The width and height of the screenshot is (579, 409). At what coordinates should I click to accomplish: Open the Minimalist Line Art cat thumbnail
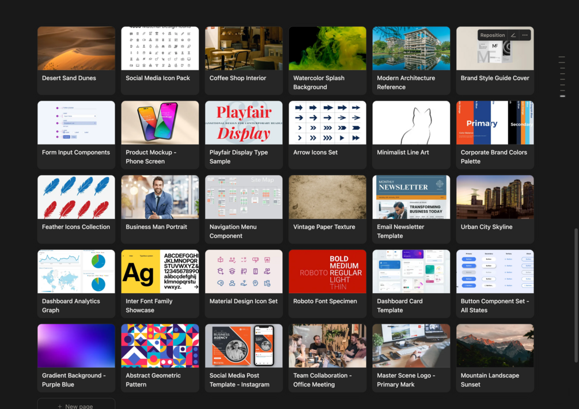(411, 123)
